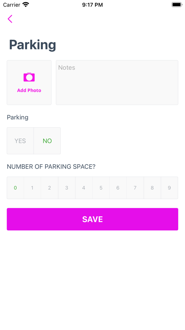185x330 pixels.
Task: Choose 7 parking spaces
Action: (x=135, y=188)
